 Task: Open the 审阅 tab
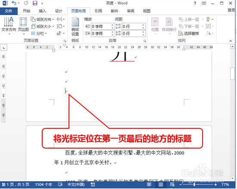pos(131,11)
